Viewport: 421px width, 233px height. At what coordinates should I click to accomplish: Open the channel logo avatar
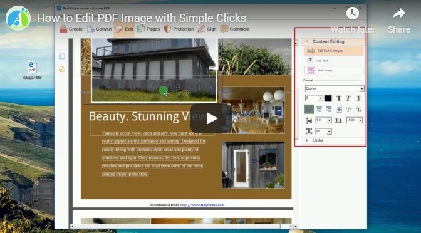18,18
